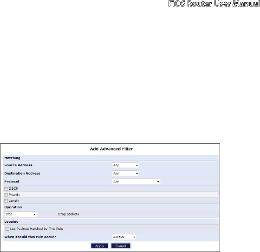Click the Always dropdown arrow
Screen dimensions: 260x252
[134, 237]
